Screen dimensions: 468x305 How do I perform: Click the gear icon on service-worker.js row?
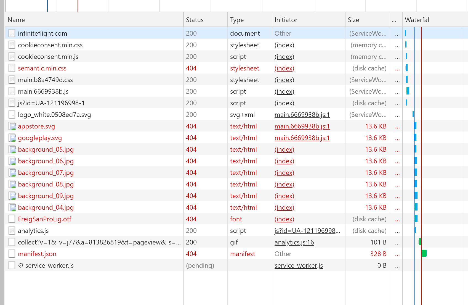(21, 265)
